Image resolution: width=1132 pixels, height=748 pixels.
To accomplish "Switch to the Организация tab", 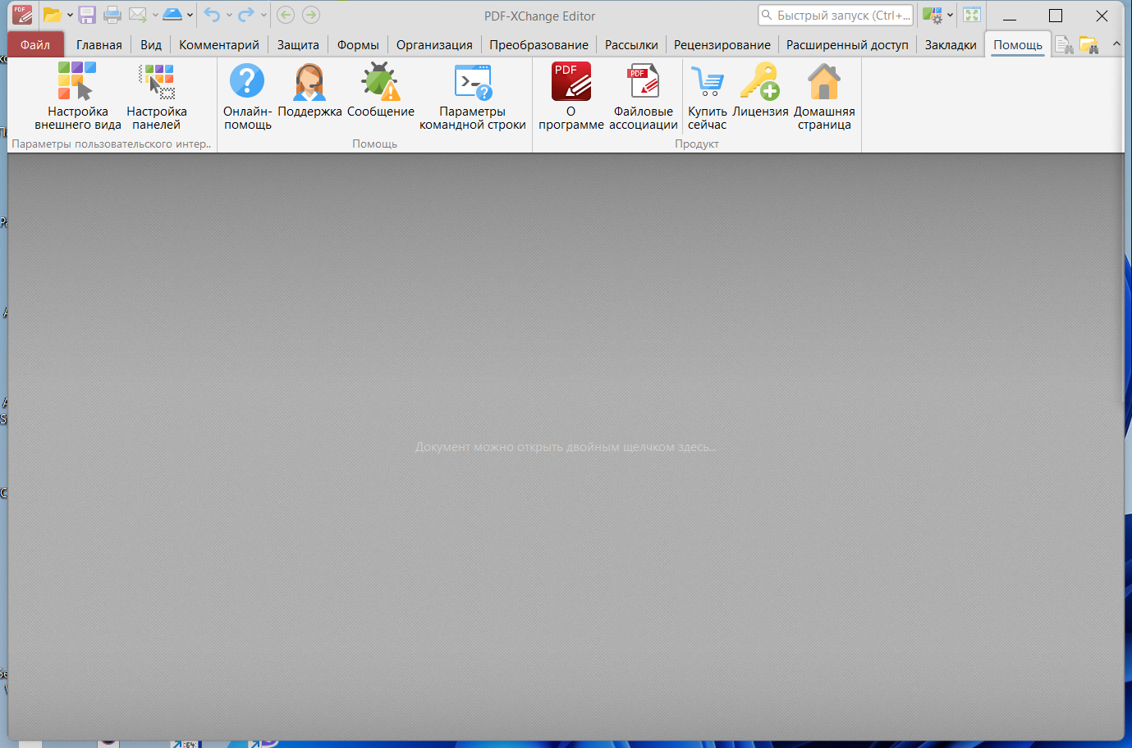I will tap(434, 45).
